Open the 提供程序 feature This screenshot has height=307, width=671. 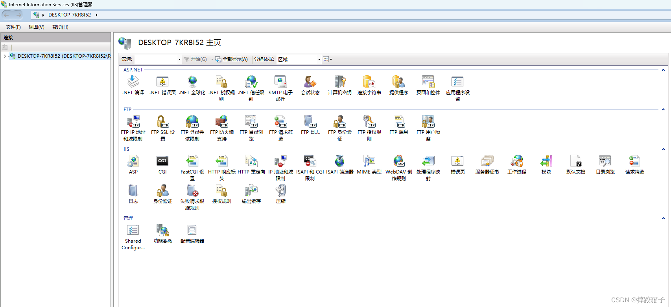tap(399, 85)
